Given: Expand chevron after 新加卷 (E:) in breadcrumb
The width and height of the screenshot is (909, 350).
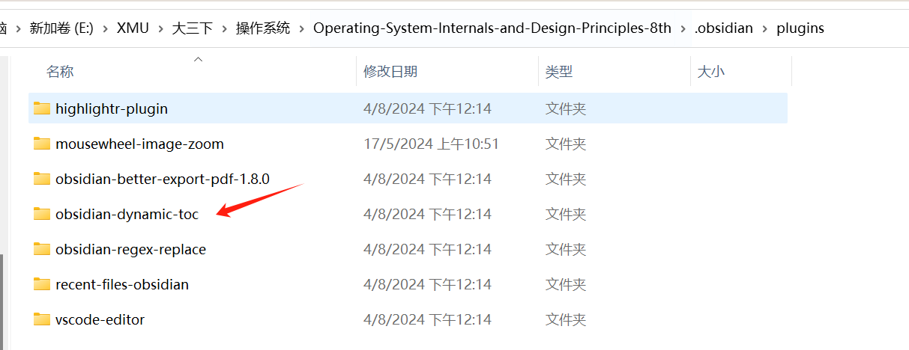Looking at the screenshot, I should (105, 28).
